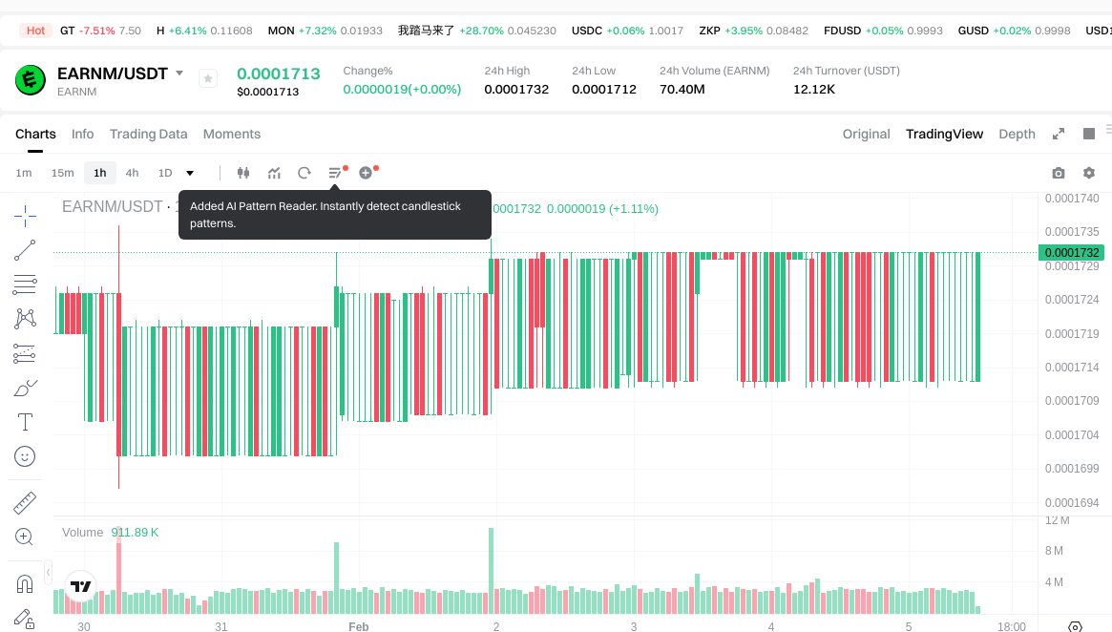Set chart interval to 4h
1112x632 pixels.
pyautogui.click(x=132, y=173)
